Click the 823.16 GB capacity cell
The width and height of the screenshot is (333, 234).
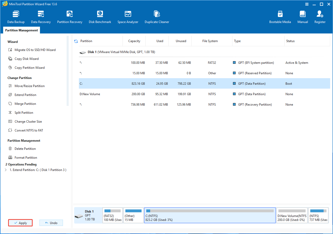pos(138,84)
